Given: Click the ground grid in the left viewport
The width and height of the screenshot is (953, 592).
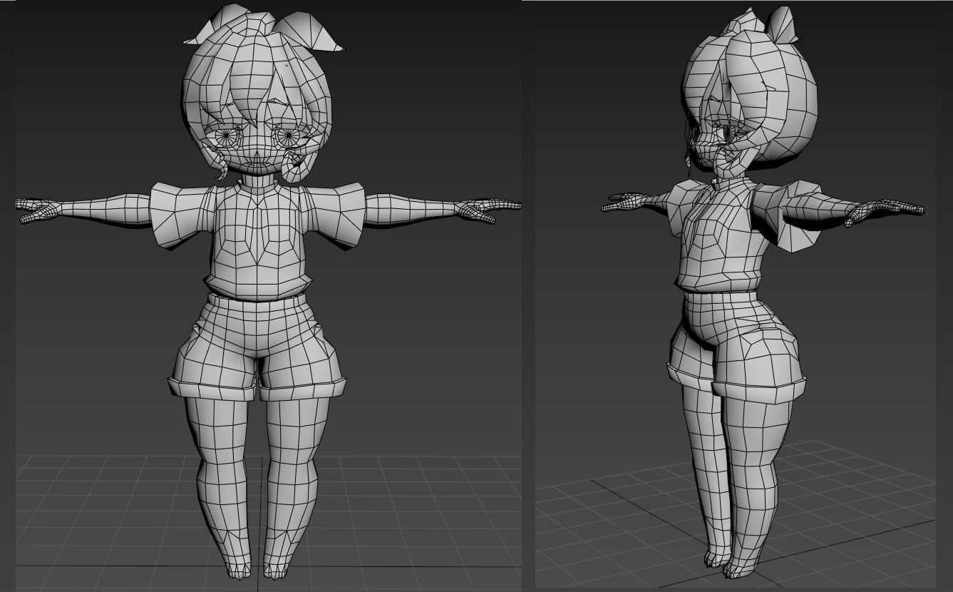Looking at the screenshot, I should (x=93, y=514).
